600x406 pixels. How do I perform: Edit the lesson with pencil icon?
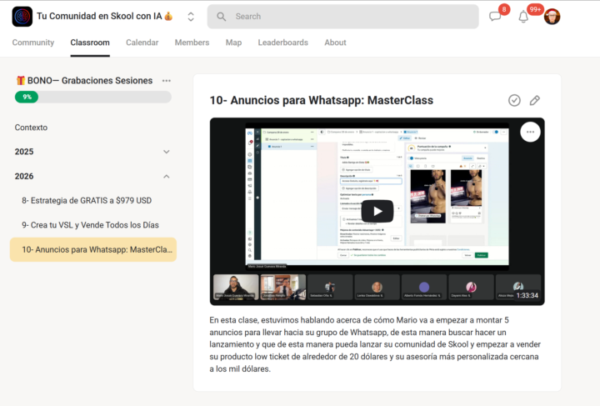534,100
